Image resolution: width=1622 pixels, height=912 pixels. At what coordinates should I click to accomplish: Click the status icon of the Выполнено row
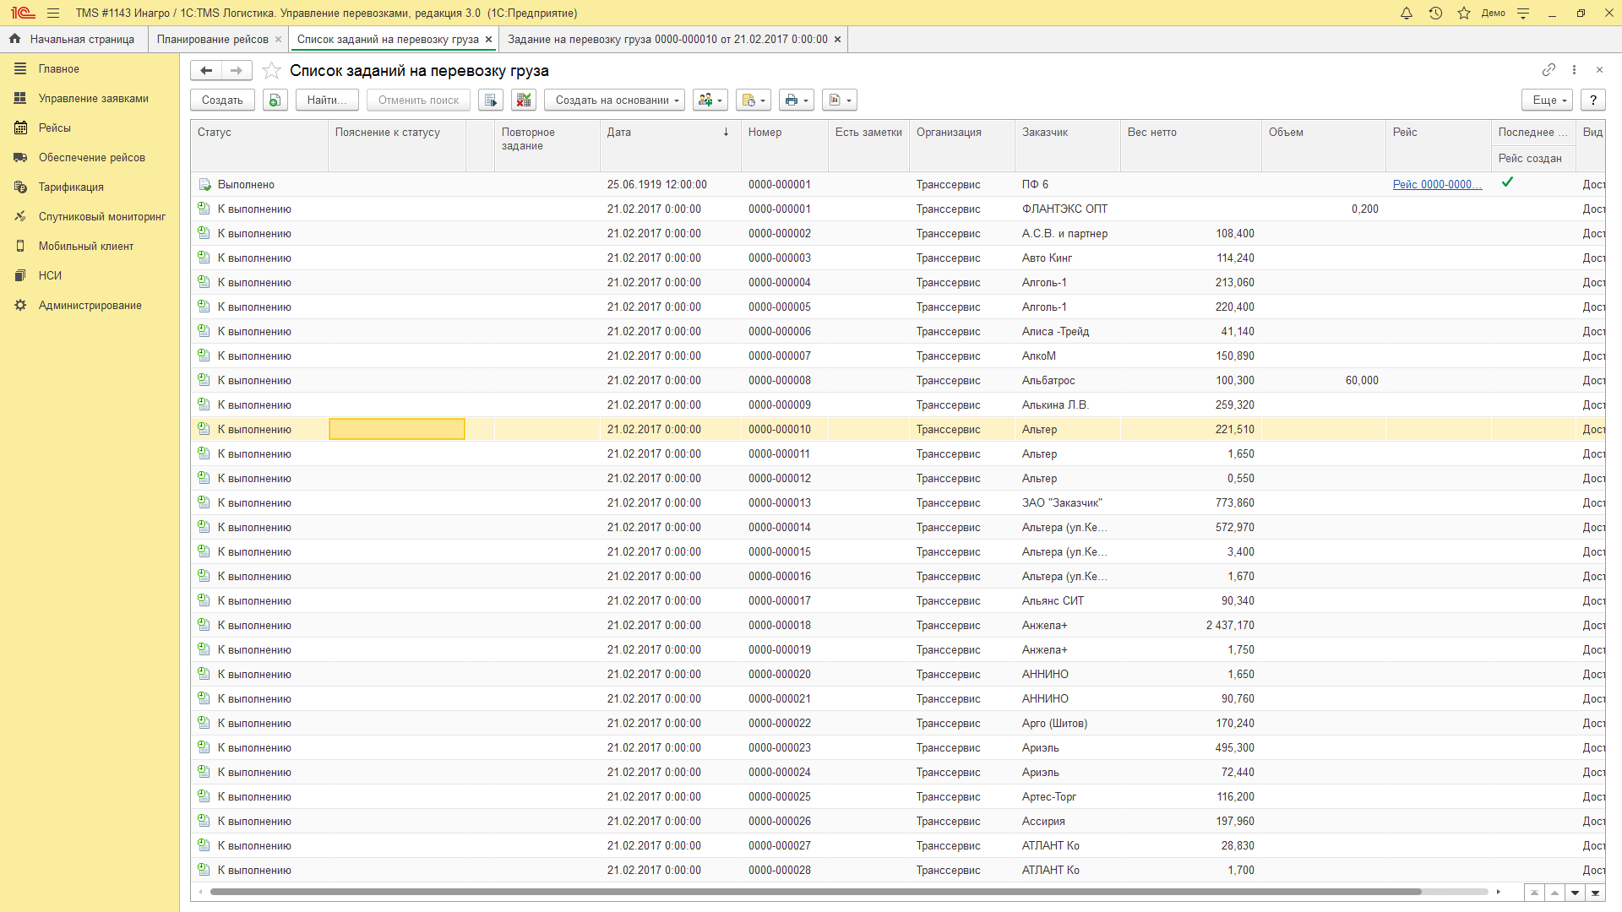(x=204, y=184)
